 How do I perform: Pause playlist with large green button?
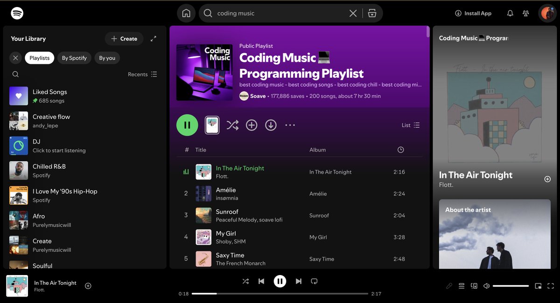[x=187, y=125]
